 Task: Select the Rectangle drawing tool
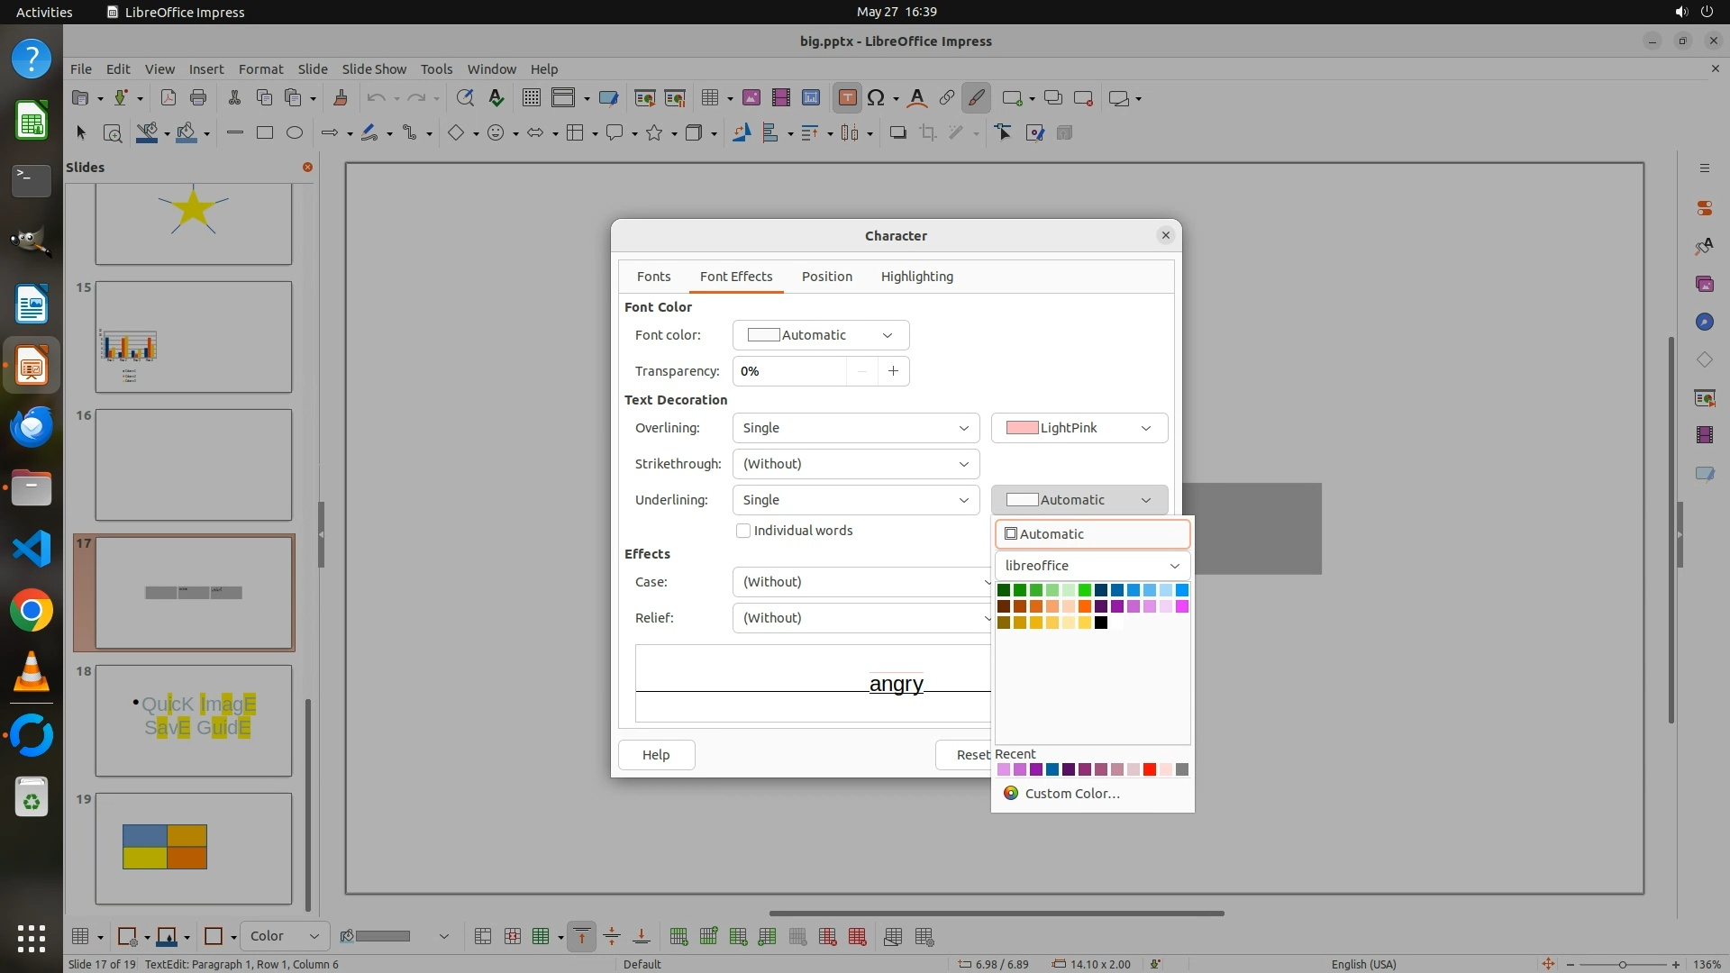(x=264, y=133)
